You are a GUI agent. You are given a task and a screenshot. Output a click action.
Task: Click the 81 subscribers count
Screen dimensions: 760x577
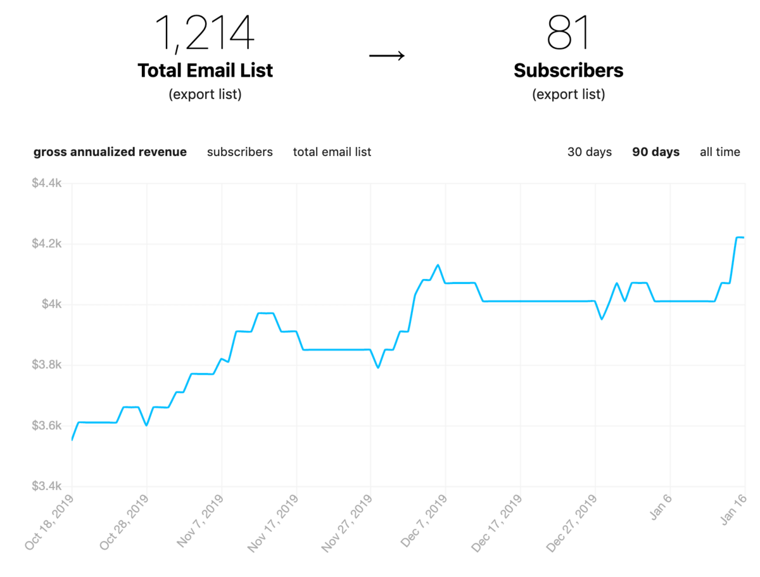point(567,33)
